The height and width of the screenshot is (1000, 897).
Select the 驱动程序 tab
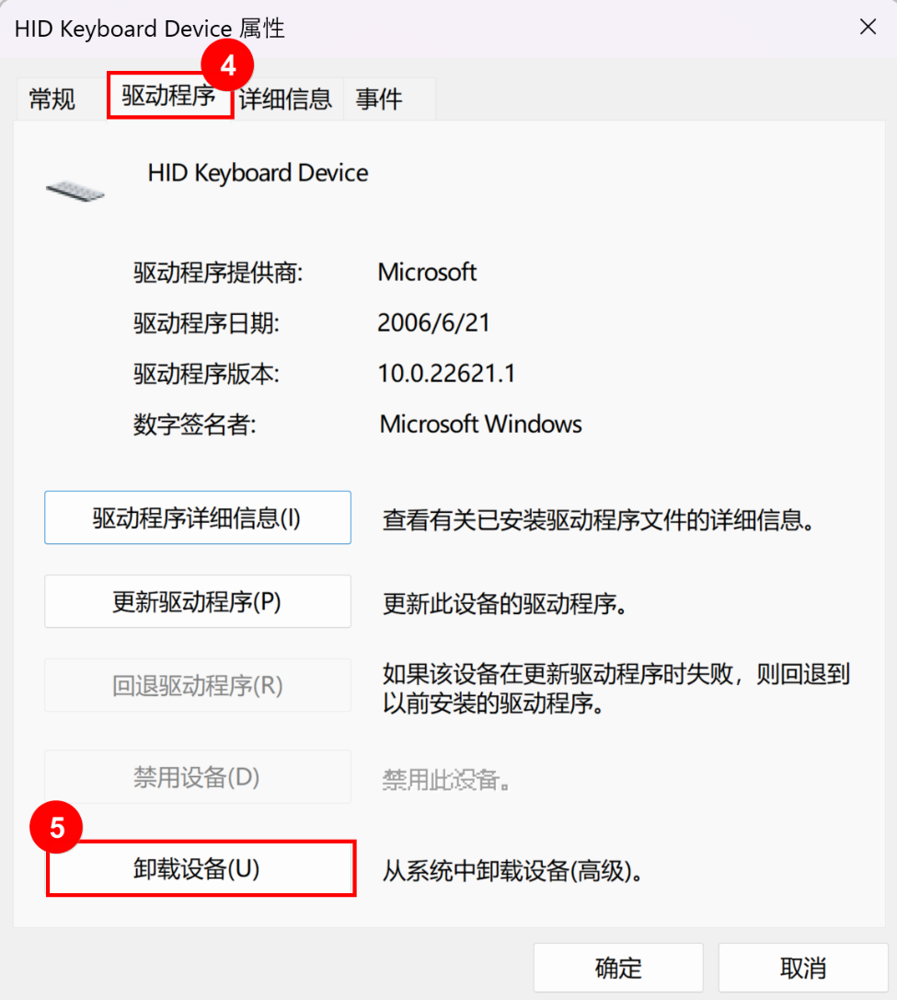(x=168, y=97)
